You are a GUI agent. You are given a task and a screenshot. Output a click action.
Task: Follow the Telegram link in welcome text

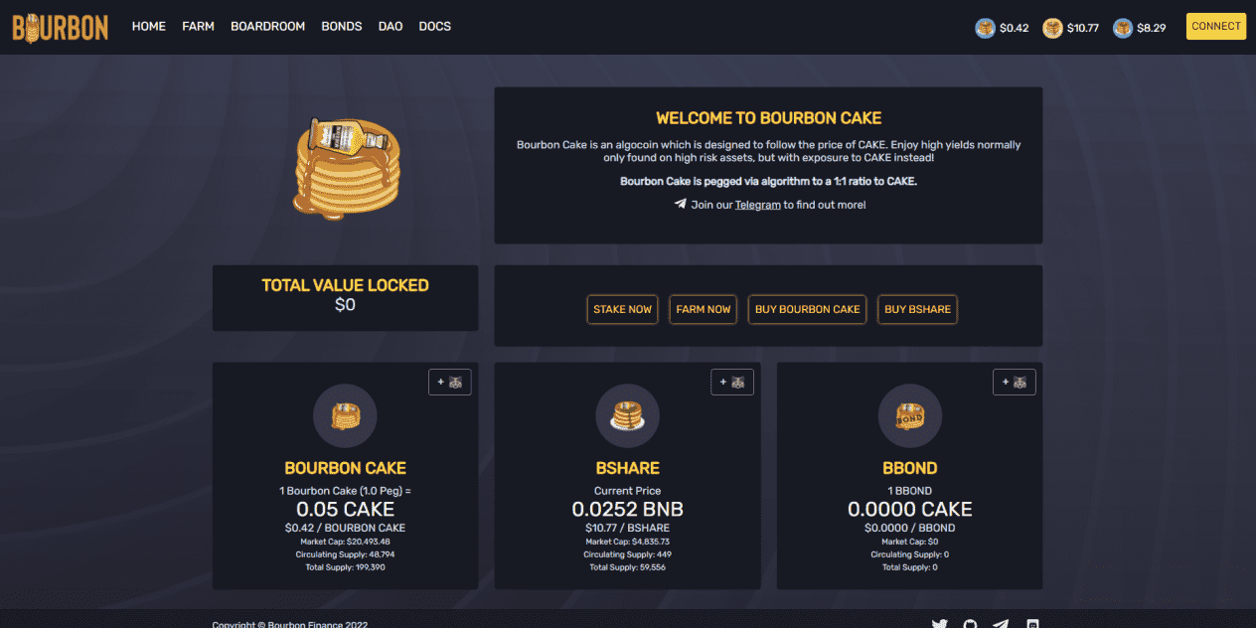(x=758, y=205)
